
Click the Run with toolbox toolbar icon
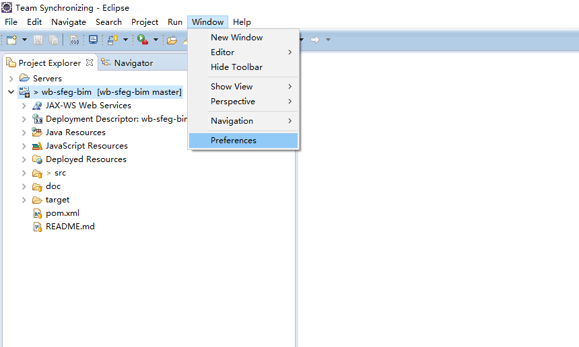point(143,40)
